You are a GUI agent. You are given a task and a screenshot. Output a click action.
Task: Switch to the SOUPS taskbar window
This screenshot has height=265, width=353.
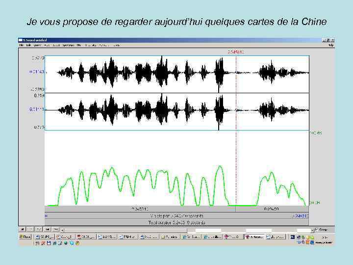tap(45, 237)
